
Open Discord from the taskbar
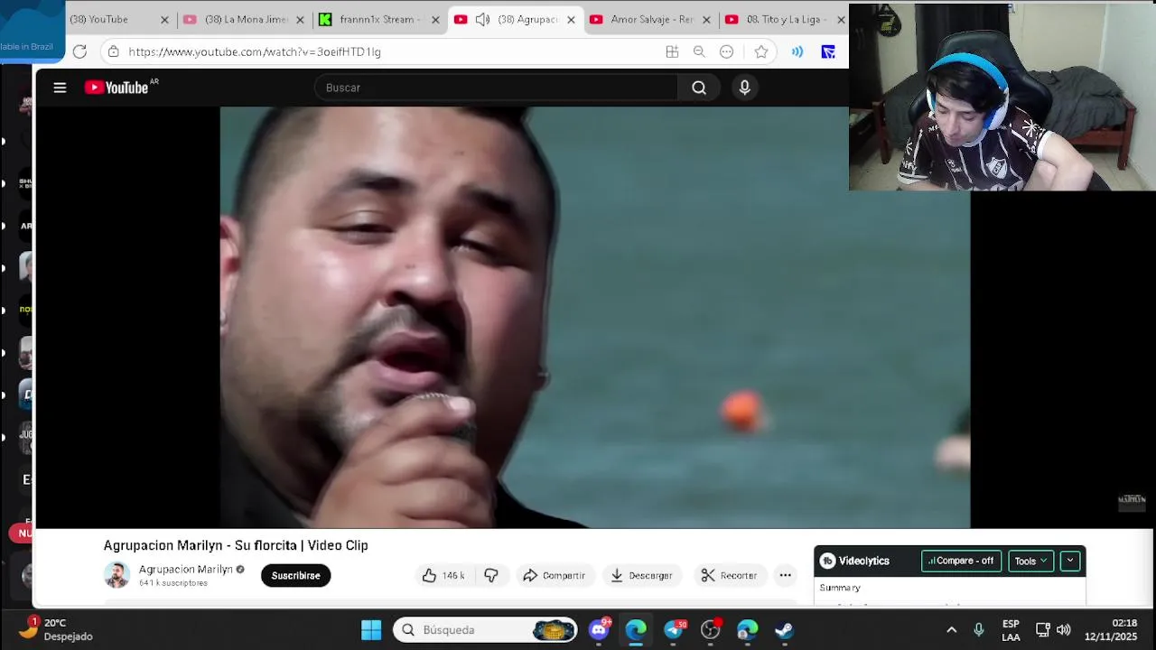click(599, 629)
